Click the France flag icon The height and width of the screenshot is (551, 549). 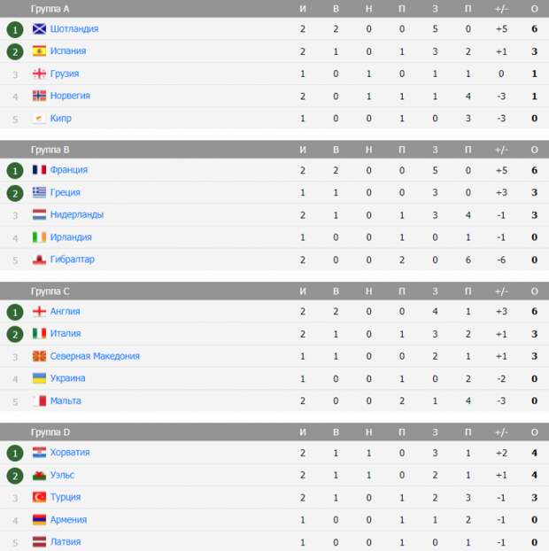click(x=39, y=170)
